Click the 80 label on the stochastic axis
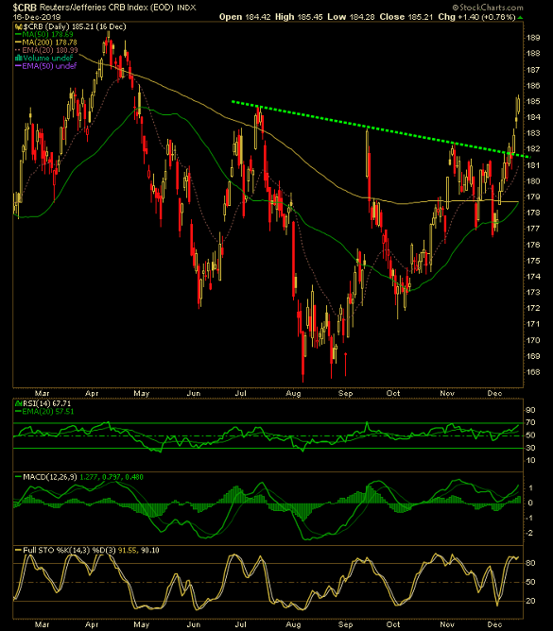 [x=530, y=563]
